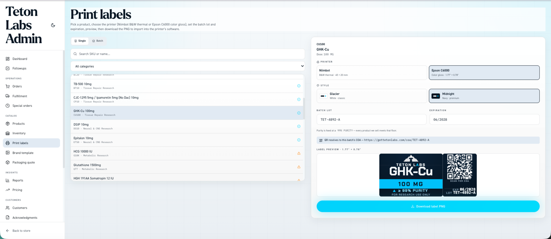This screenshot has height=239, width=551.
Task: Click the Special orders clock icon
Action: coord(8,106)
